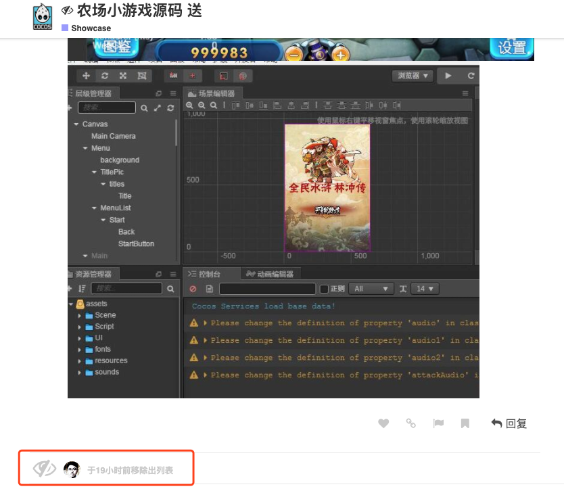Click the game preview image in scene
This screenshot has width=564, height=493.
click(327, 188)
